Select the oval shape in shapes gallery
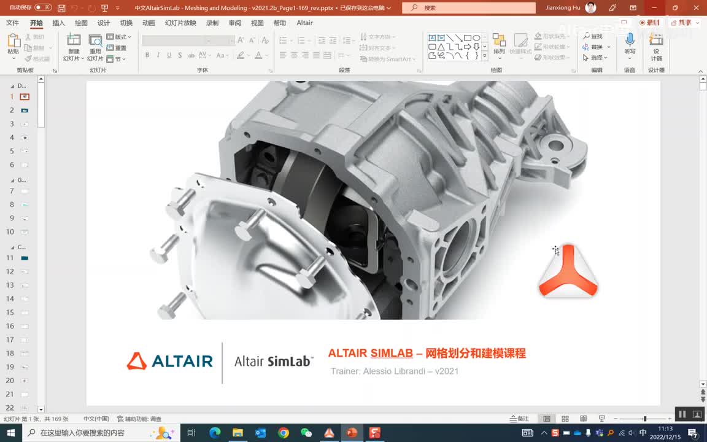The width and height of the screenshot is (707, 442). 476,38
